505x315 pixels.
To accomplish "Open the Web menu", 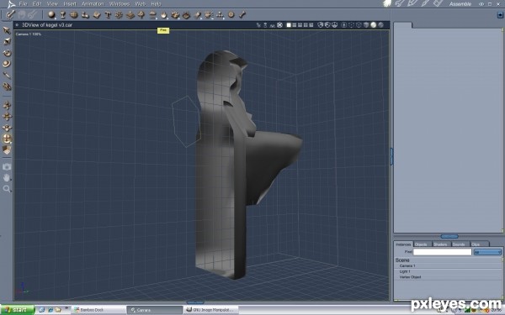I will click(x=140, y=4).
